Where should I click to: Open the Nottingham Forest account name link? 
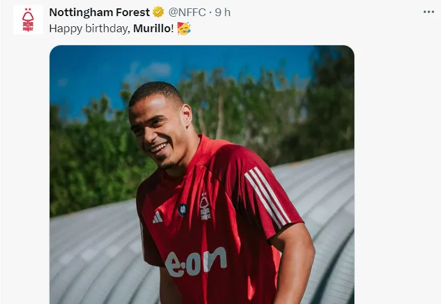(x=99, y=12)
